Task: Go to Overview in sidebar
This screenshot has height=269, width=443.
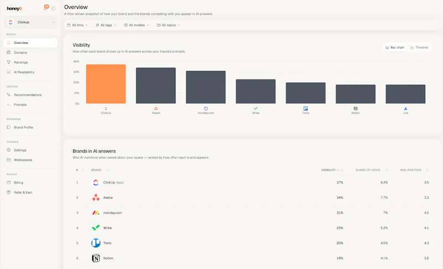Action: pyautogui.click(x=31, y=43)
